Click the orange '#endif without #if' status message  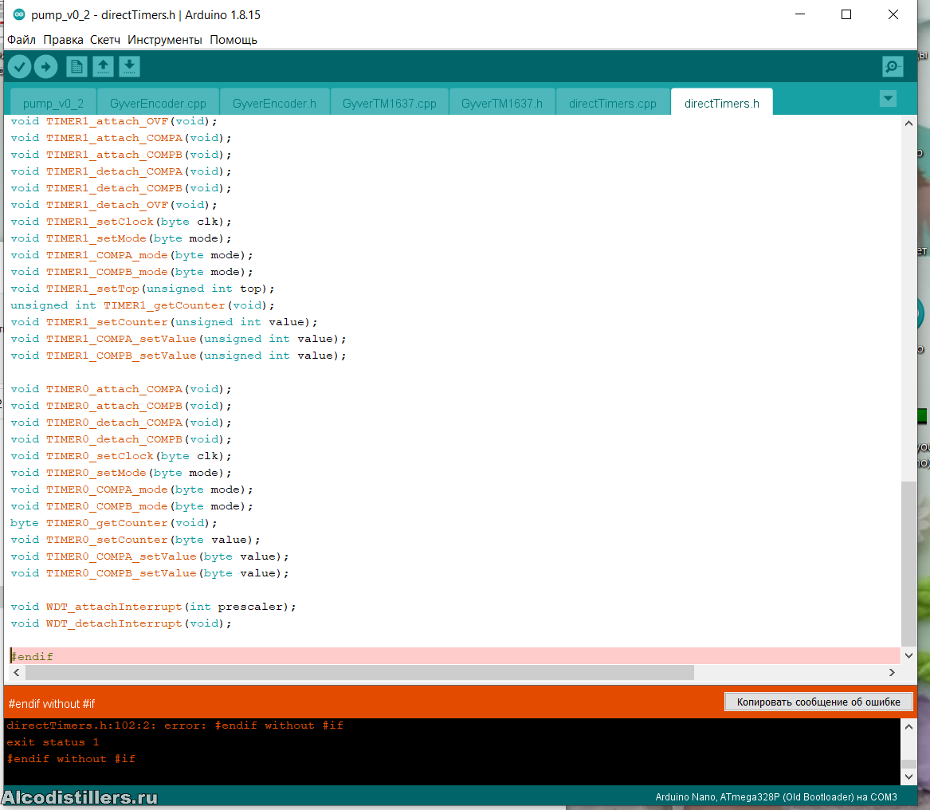(52, 704)
